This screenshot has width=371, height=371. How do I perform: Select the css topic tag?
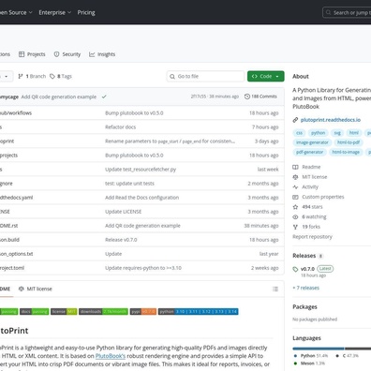click(299, 133)
